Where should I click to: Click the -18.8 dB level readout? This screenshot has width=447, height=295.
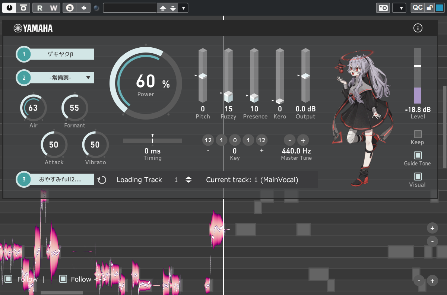click(418, 110)
